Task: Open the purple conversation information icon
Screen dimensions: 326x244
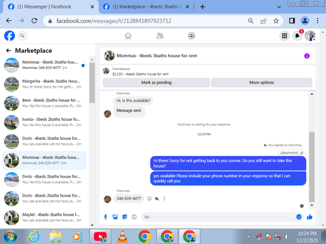Action: pos(306,56)
